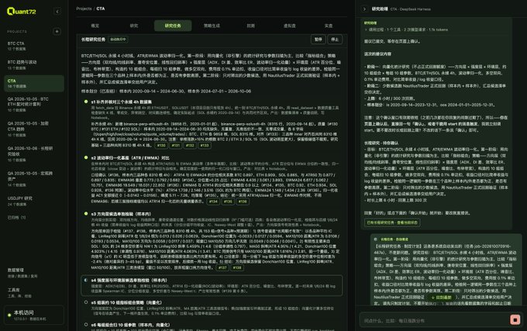
Task: Click the 本机访问 status card
Action: point(33,315)
